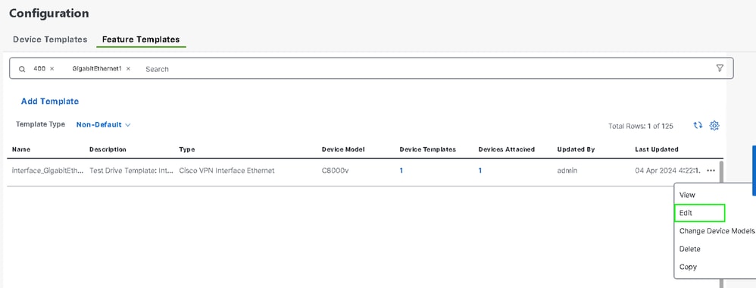756x288 pixels.
Task: Select Change Device Models menu entry
Action: coord(717,230)
